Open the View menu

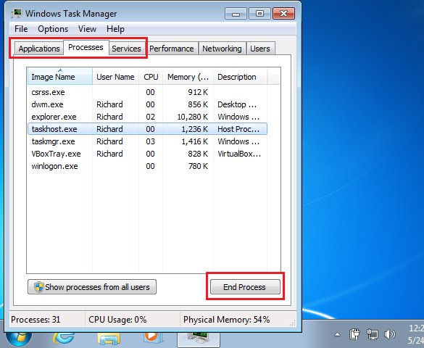tap(87, 29)
